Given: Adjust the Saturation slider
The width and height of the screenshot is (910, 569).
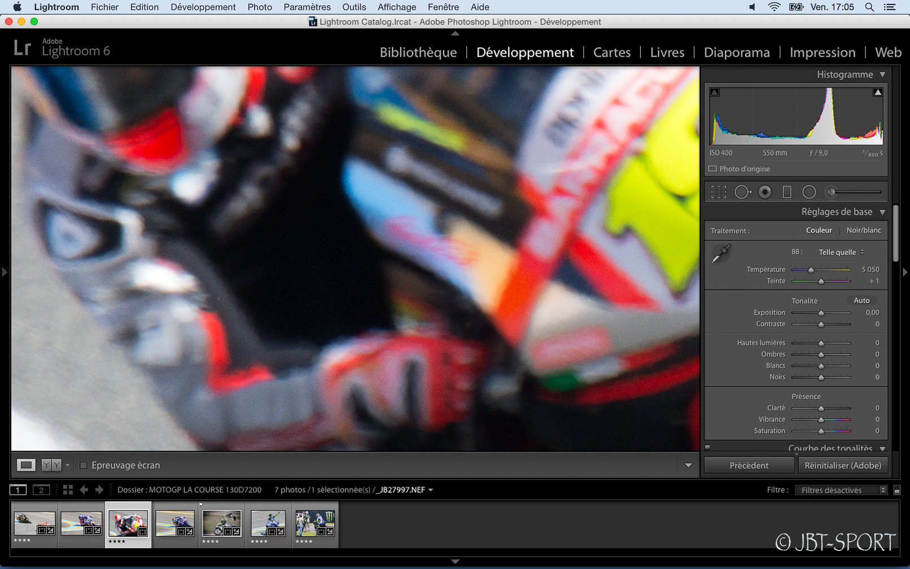Looking at the screenshot, I should (x=821, y=431).
